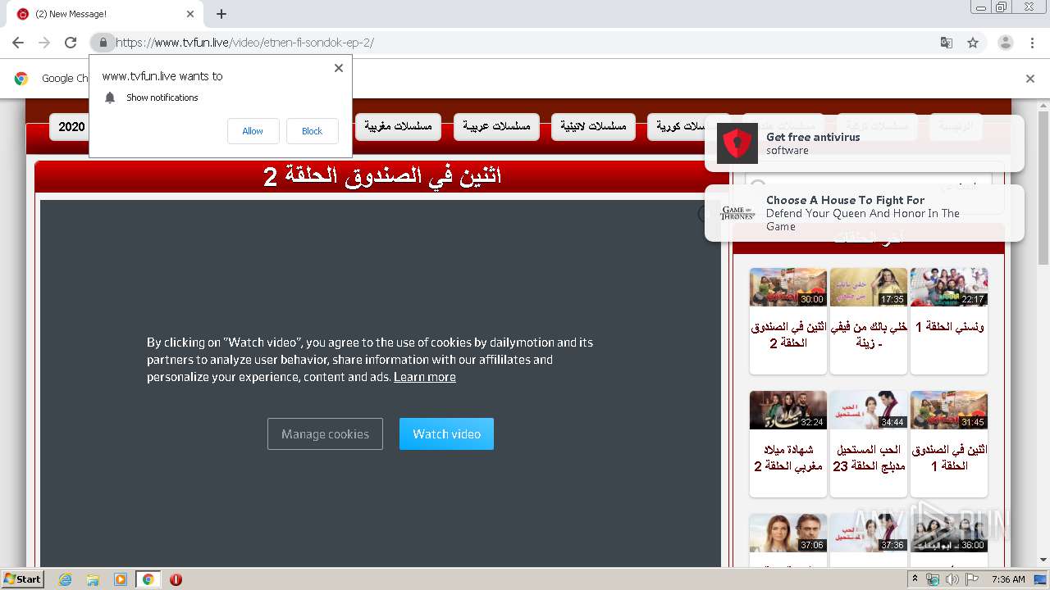The width and height of the screenshot is (1050, 590).
Task: Dismiss the Google Chrome info bar
Action: click(x=1030, y=79)
